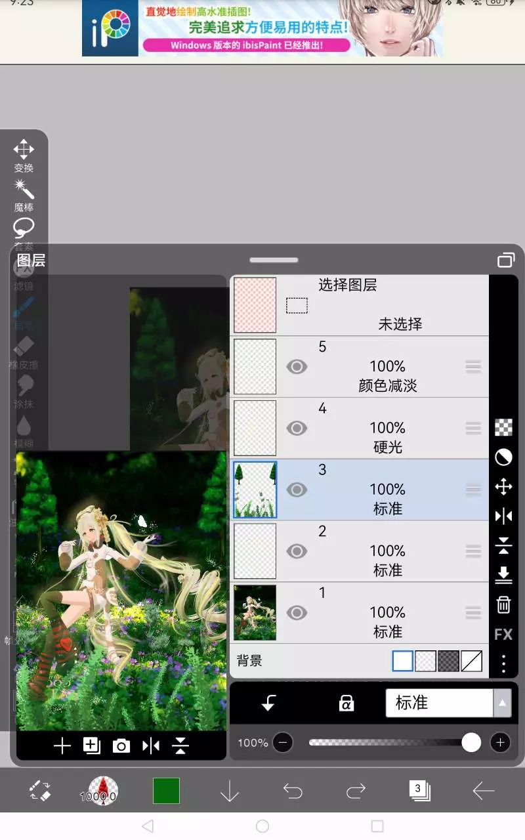Undo the last action

(x=293, y=791)
